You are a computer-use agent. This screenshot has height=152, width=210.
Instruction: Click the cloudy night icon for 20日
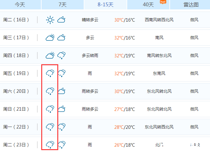point(62,91)
